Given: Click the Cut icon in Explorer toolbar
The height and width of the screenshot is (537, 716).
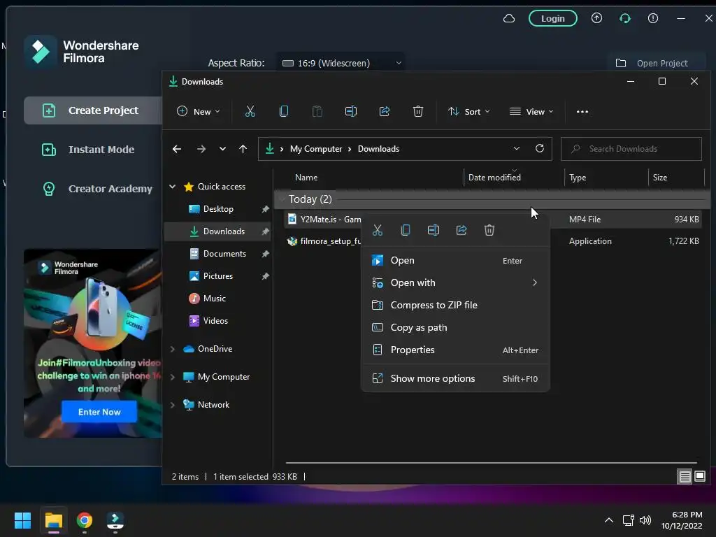Looking at the screenshot, I should 250,111.
